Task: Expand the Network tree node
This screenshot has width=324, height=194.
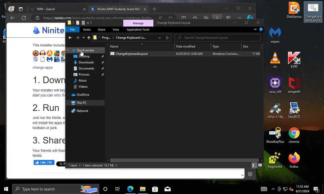Action: (68, 111)
